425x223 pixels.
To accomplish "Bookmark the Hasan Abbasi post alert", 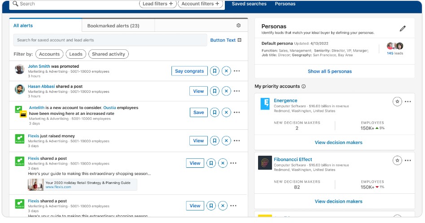I will click(215, 91).
